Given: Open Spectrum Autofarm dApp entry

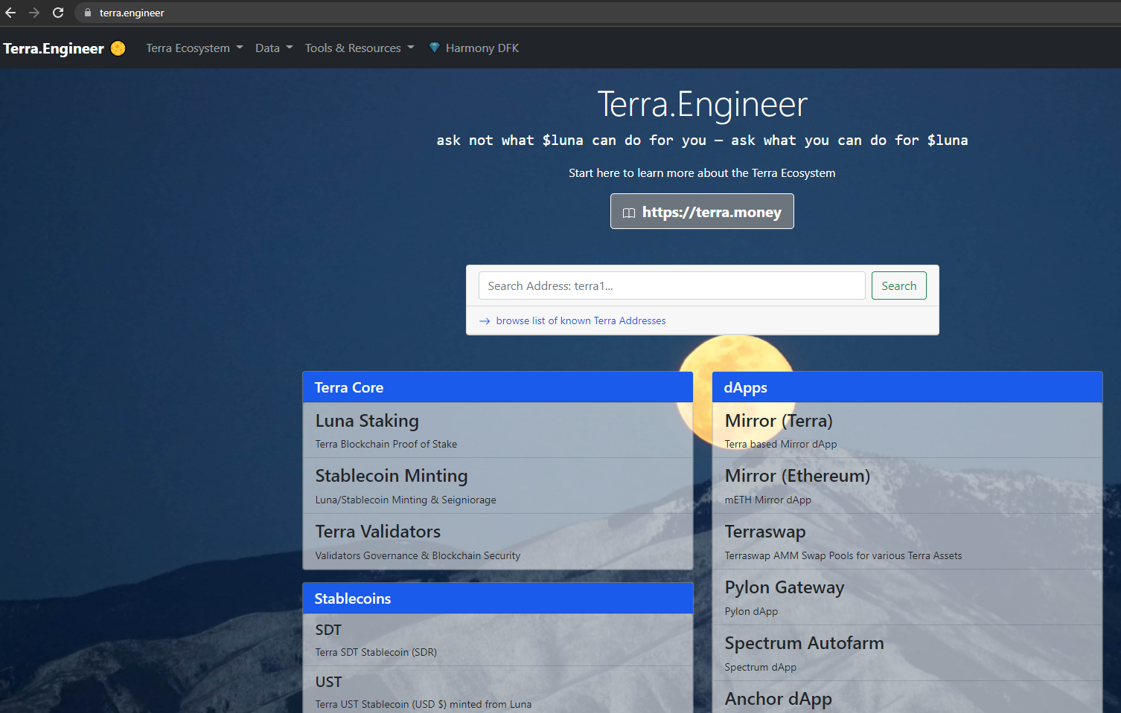Looking at the screenshot, I should coord(907,653).
